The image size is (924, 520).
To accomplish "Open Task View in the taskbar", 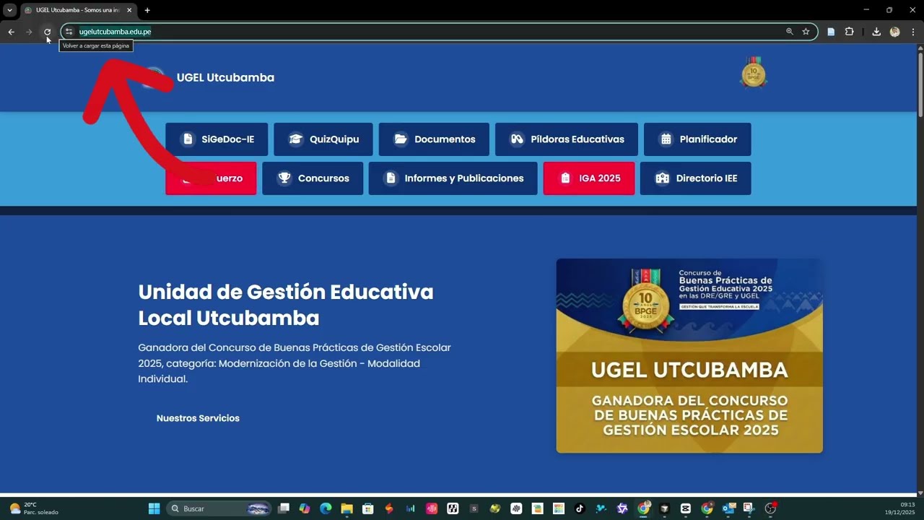I will pyautogui.click(x=284, y=508).
